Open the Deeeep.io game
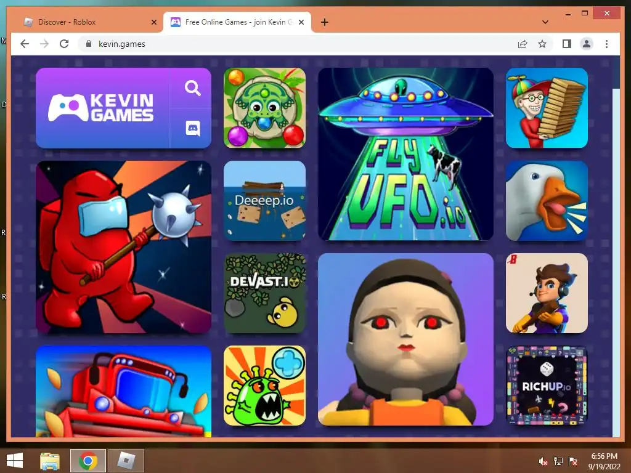Screen dimensions: 631x473 click(264, 201)
